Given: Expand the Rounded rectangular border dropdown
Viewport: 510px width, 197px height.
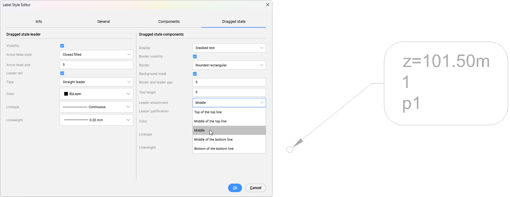Looking at the screenshot, I should click(x=229, y=65).
